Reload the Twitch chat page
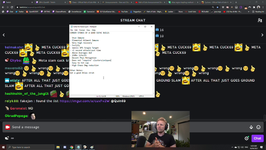This screenshot has width=266, height=150. coord(12,7)
